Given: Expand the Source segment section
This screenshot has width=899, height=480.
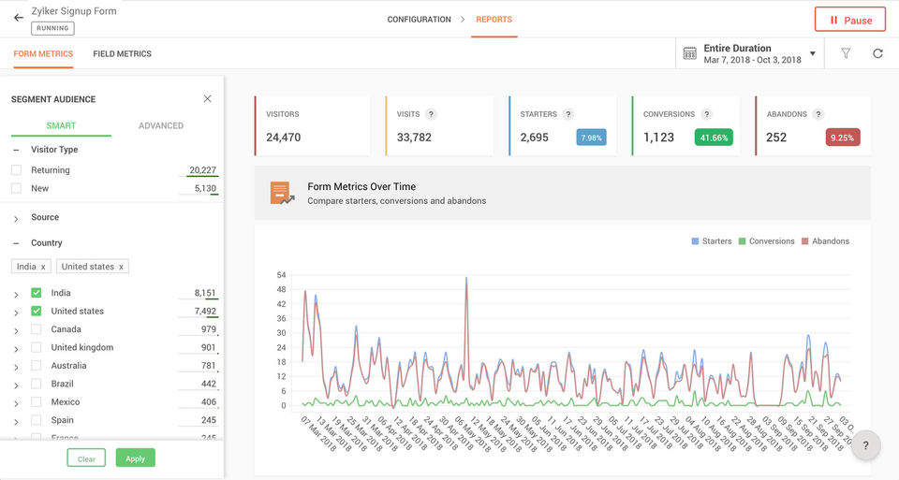Looking at the screenshot, I should tap(16, 218).
